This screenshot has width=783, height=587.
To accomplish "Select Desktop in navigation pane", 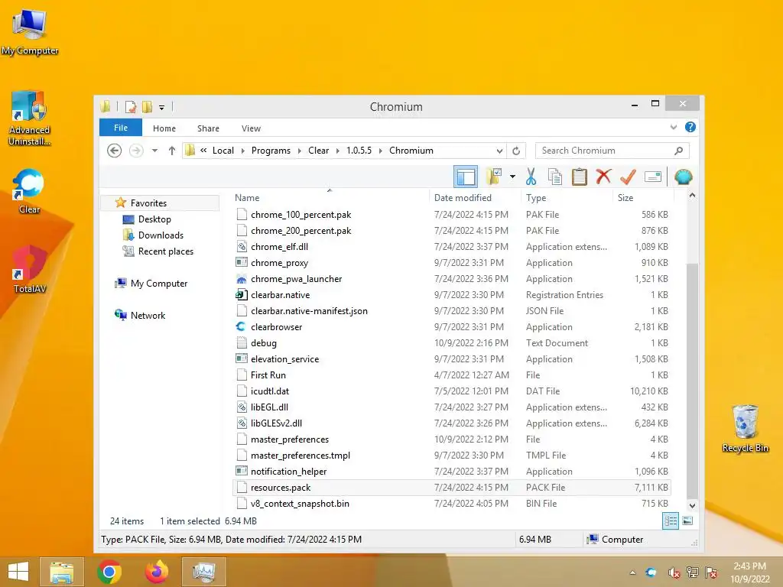I will (x=154, y=219).
